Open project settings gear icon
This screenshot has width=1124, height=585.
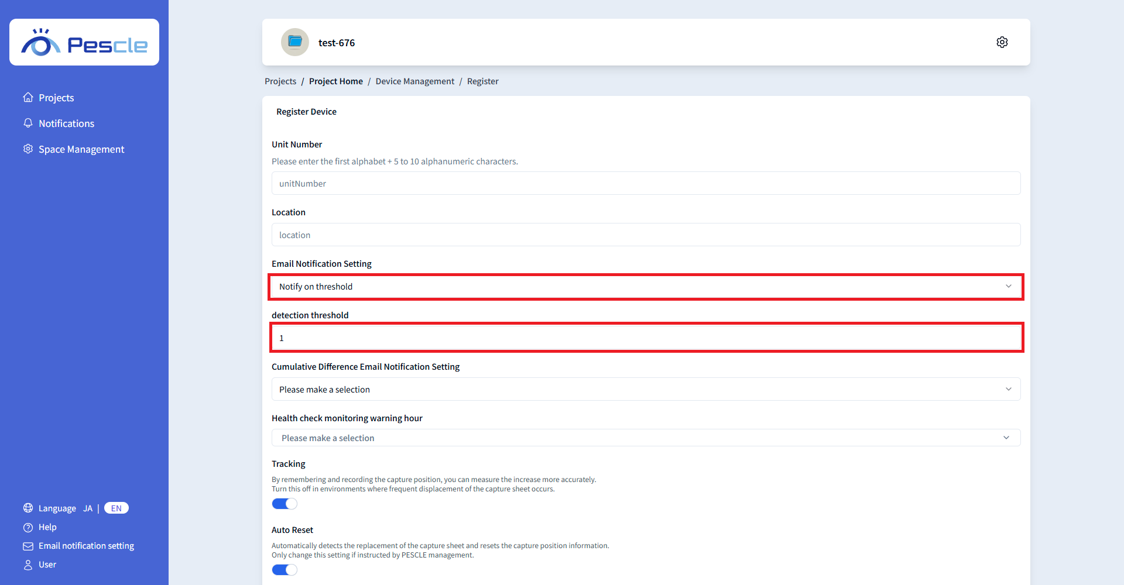click(1002, 42)
